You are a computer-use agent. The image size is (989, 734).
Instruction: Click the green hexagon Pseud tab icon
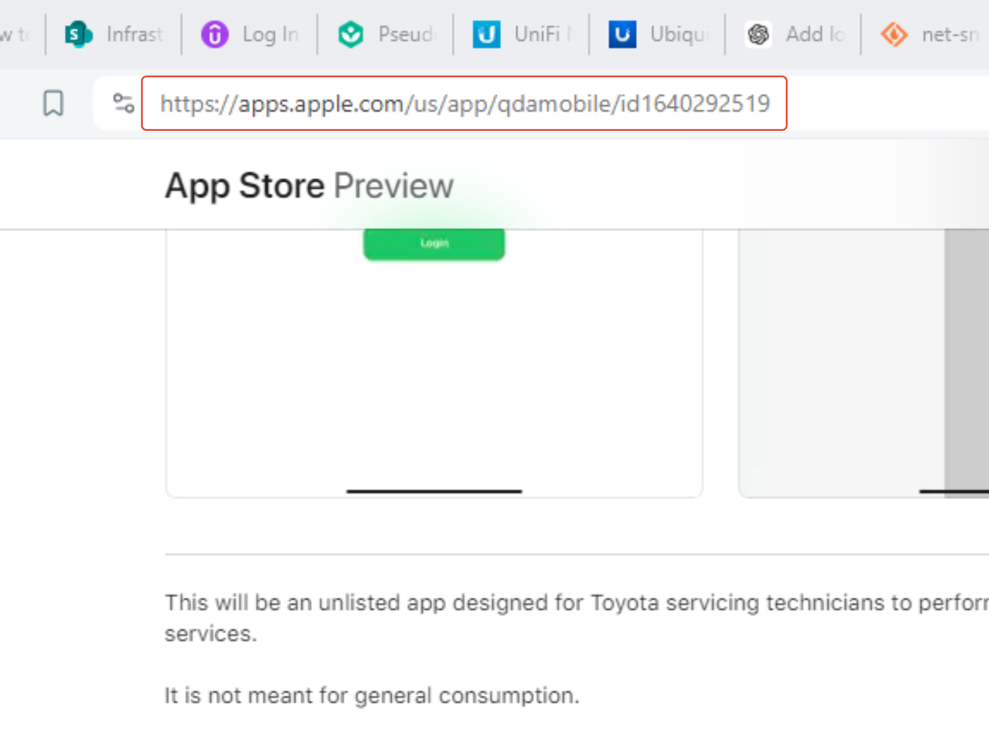[x=351, y=34]
